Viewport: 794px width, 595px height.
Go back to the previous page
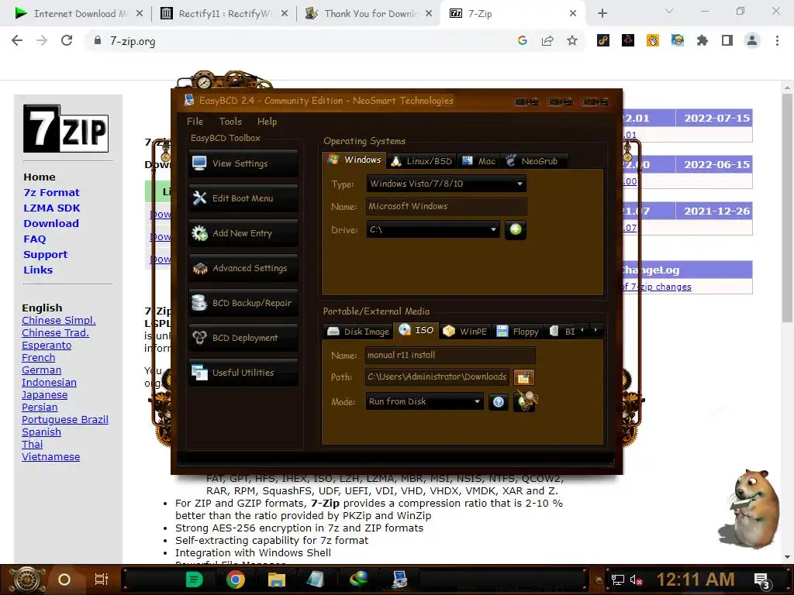[17, 40]
